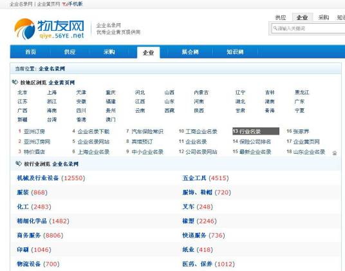Click the 企业名录网 link at top left
Screen dimensions: 345x271
[x=21, y=4]
